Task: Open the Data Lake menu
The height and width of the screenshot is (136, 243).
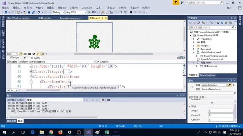Action: point(87,8)
